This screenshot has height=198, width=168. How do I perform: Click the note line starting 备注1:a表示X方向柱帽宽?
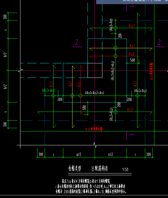tap(86, 181)
